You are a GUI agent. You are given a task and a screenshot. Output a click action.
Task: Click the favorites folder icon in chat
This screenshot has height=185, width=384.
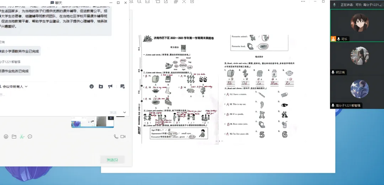pos(101,86)
